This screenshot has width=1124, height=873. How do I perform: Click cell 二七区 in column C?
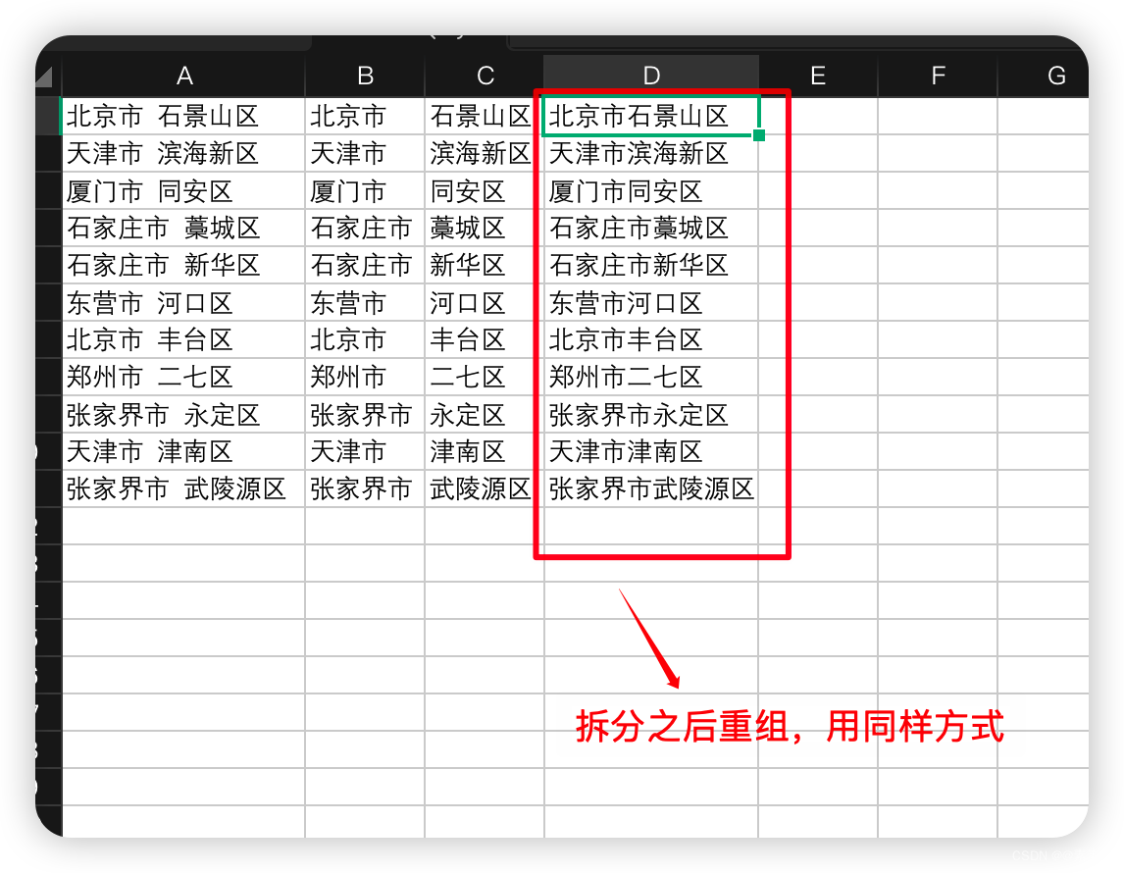point(485,377)
